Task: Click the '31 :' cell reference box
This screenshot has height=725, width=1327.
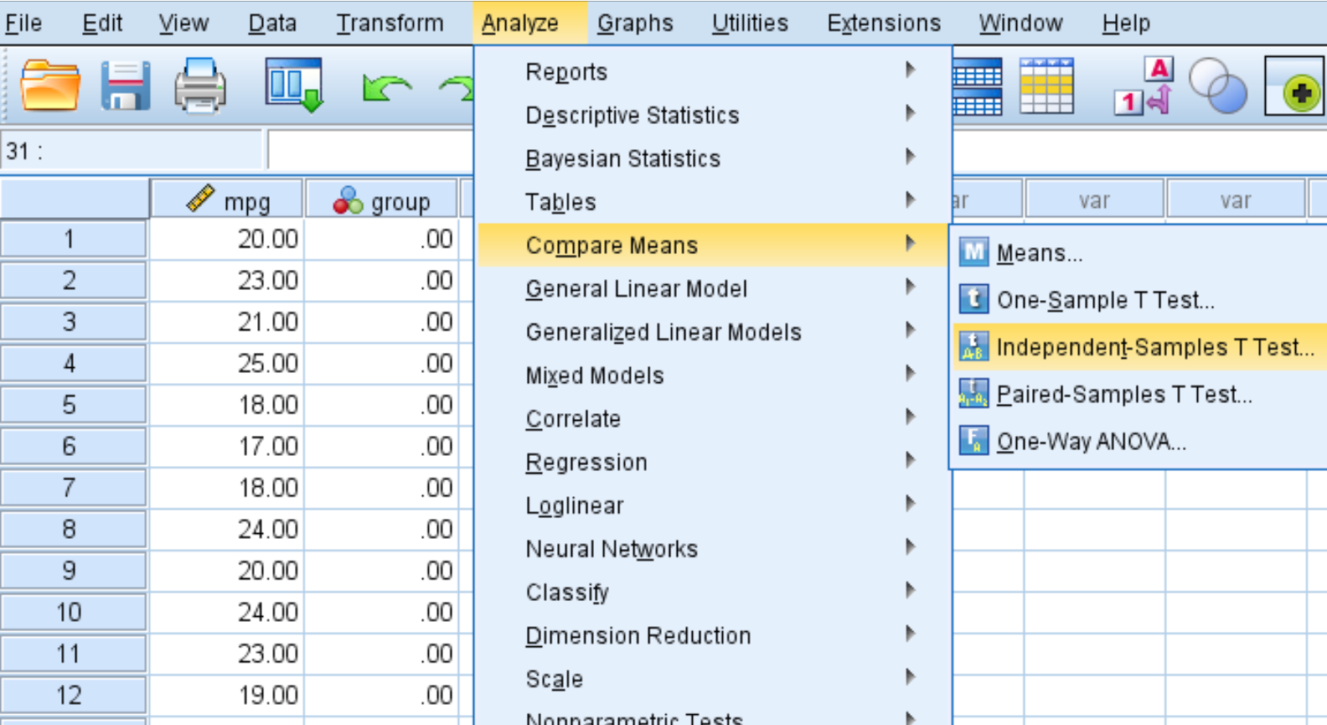Action: click(132, 151)
